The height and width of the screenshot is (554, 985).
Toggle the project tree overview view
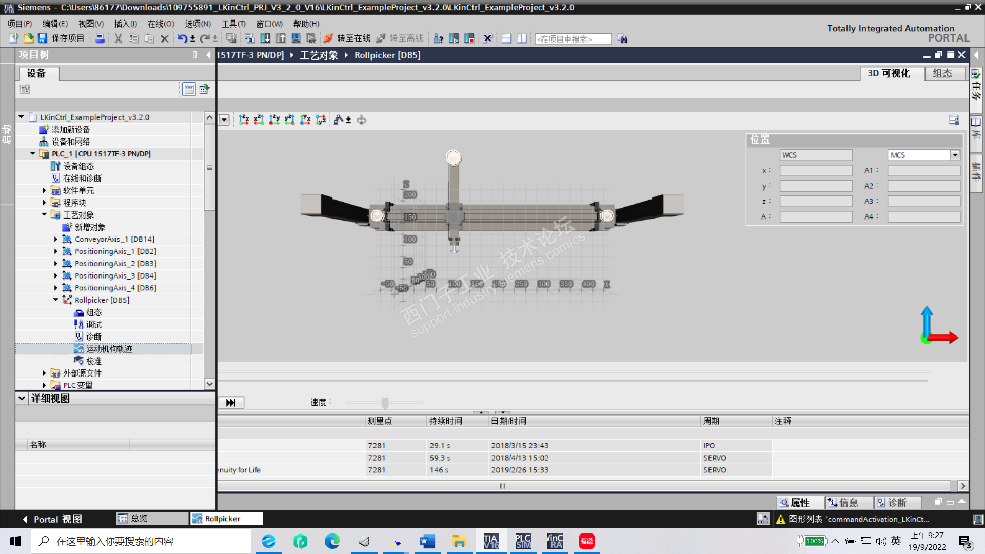click(189, 89)
